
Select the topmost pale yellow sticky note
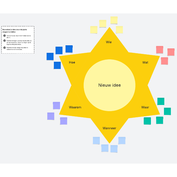tap(114, 20)
